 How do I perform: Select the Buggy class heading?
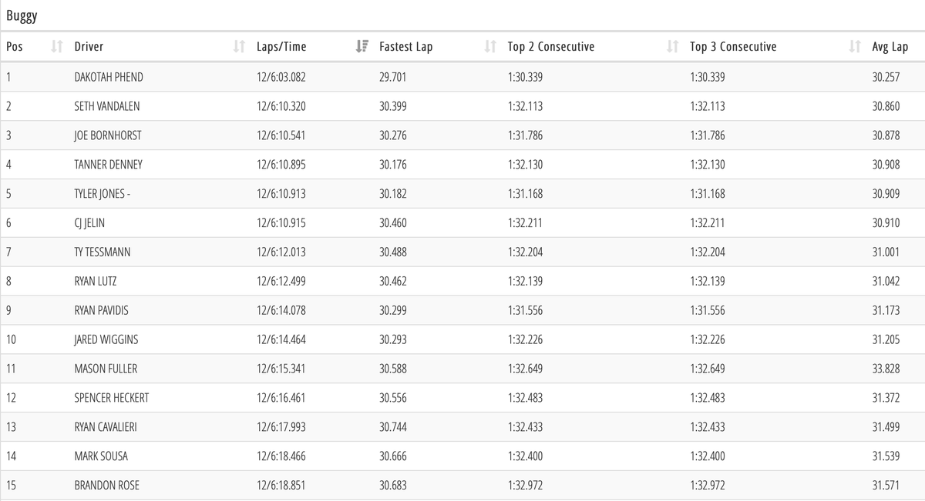(x=22, y=15)
